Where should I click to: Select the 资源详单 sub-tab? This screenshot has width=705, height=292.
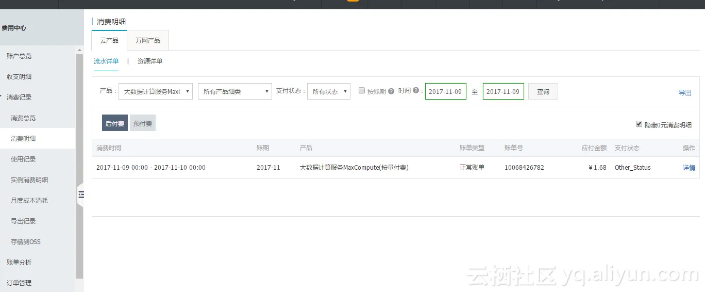[150, 61]
